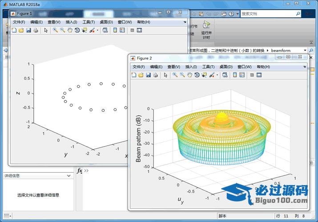Click Open File icon in Figure 1 toolbar
This screenshot has height=222, width=318.
(x=21, y=30)
